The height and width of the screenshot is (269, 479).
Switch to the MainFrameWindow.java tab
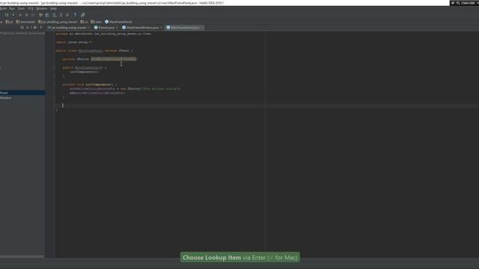pos(142,28)
